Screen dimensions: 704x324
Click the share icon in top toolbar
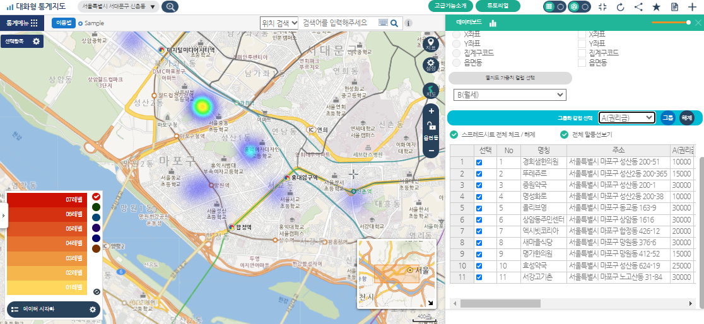(638, 7)
